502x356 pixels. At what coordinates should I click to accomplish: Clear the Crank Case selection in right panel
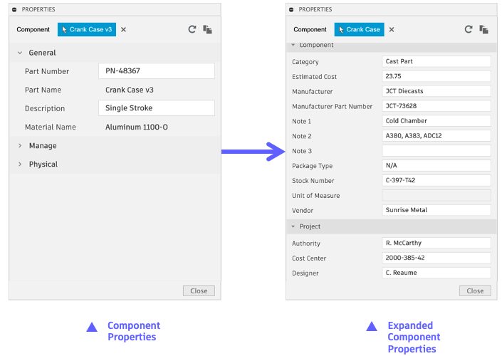click(x=392, y=30)
